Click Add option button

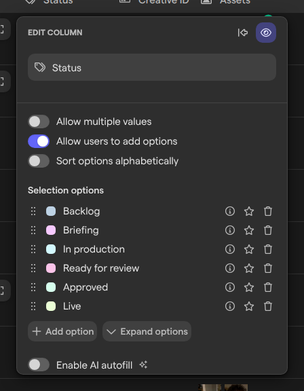(x=62, y=331)
